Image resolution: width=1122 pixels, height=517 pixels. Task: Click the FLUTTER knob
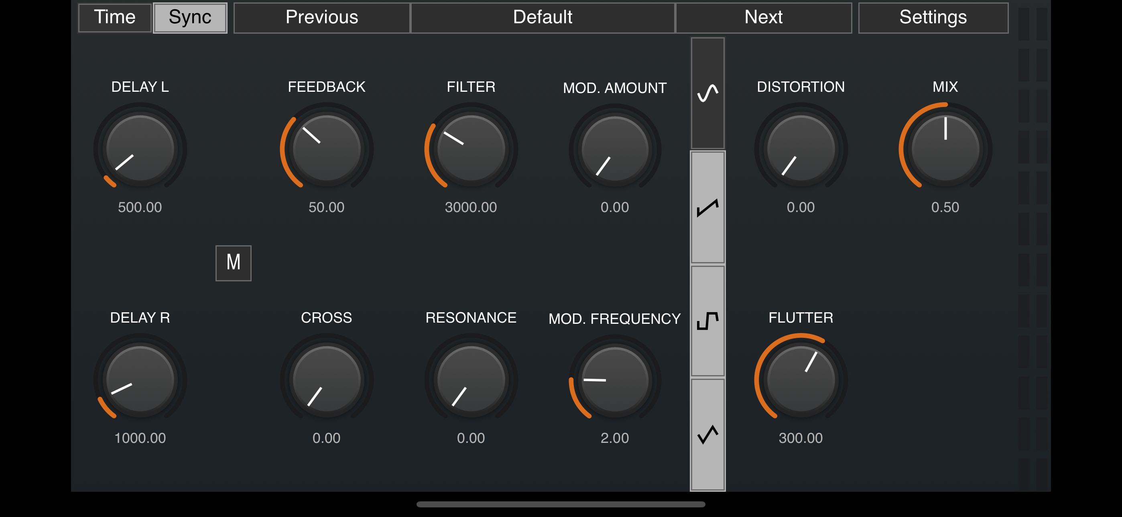(801, 379)
